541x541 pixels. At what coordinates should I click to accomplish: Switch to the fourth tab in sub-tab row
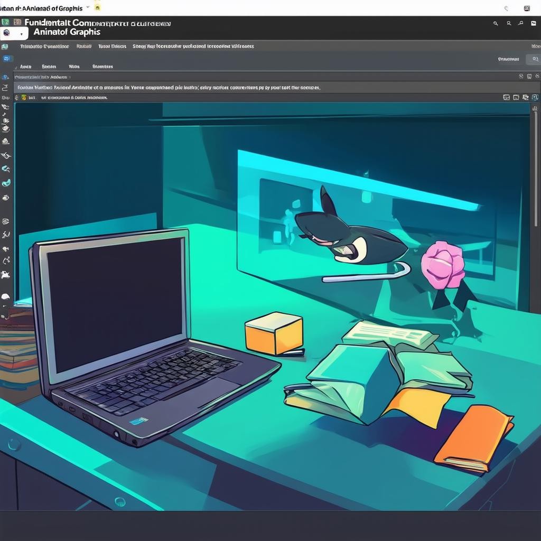coord(102,67)
